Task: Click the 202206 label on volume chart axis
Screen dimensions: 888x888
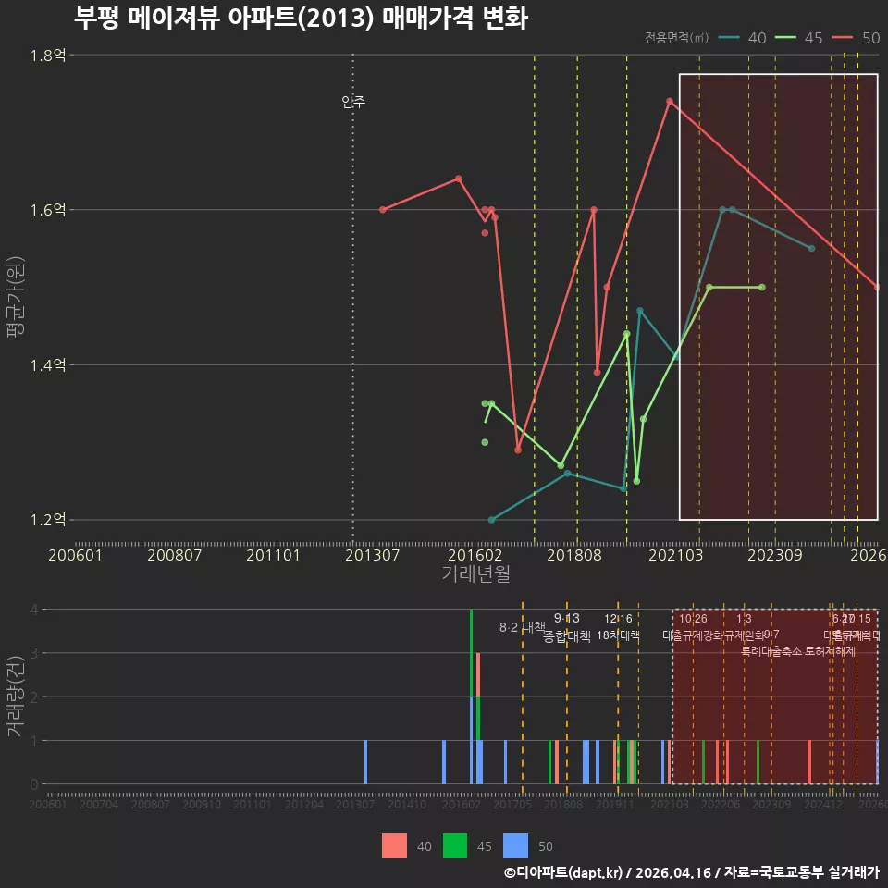Action: (x=721, y=804)
